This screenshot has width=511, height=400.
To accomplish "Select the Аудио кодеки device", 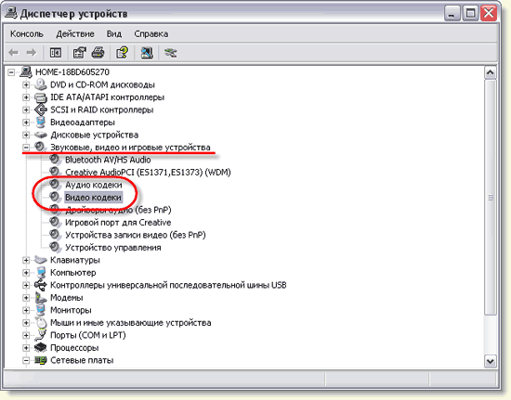I will click(x=94, y=185).
